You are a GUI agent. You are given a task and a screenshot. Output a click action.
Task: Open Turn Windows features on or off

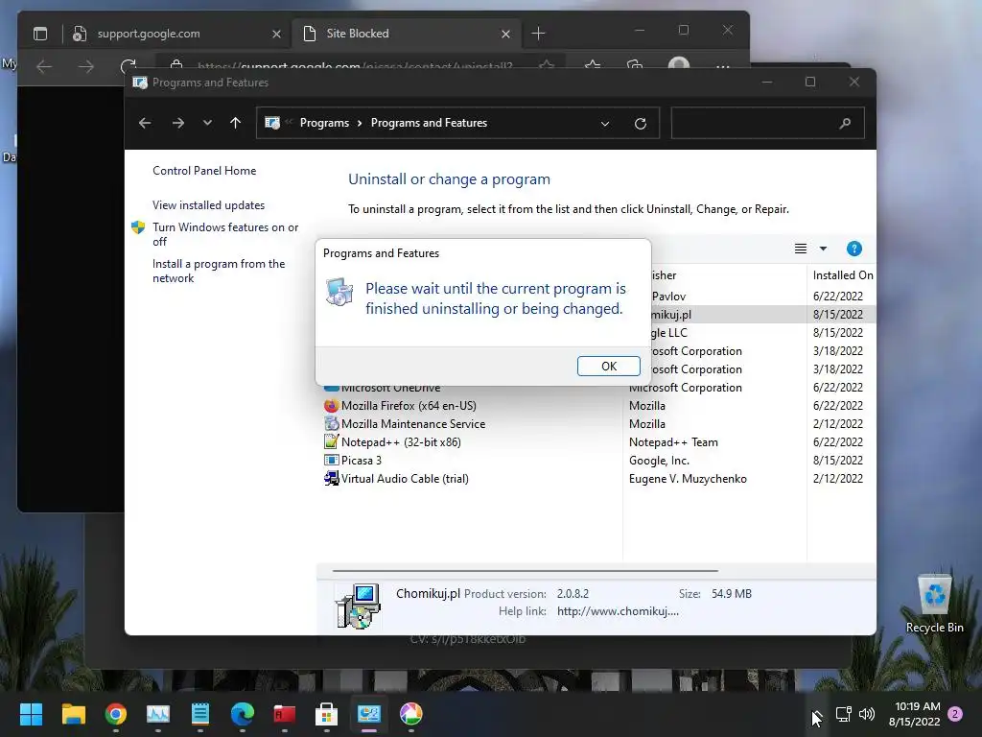224,234
